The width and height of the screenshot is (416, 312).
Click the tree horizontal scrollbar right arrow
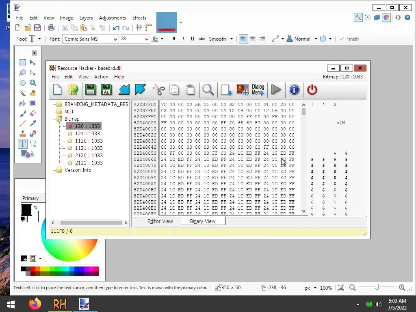click(x=126, y=223)
